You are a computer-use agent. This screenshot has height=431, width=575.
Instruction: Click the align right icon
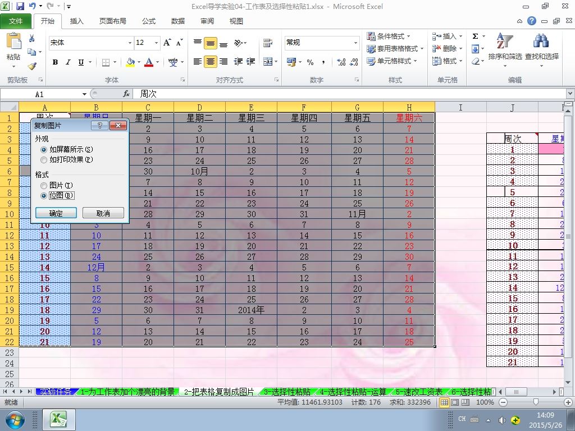tap(223, 62)
